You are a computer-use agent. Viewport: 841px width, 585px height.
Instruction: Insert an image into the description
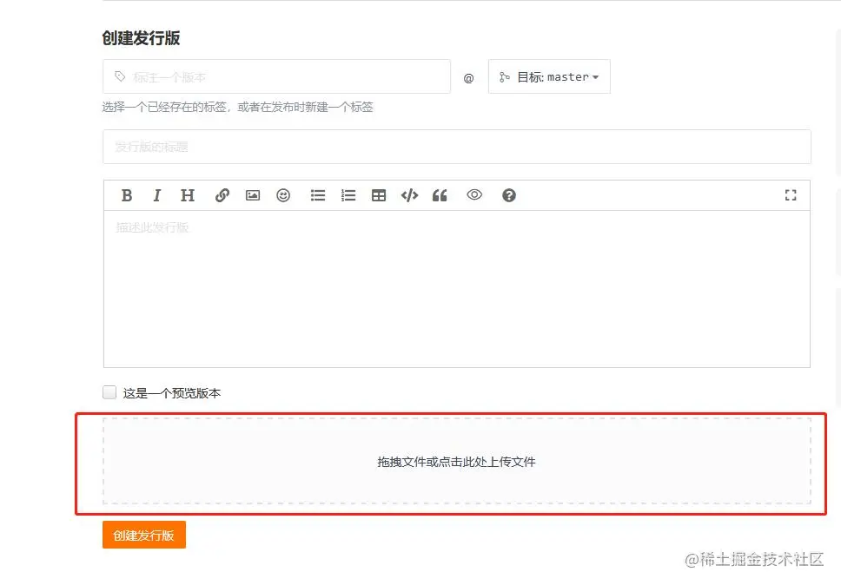pyautogui.click(x=253, y=195)
